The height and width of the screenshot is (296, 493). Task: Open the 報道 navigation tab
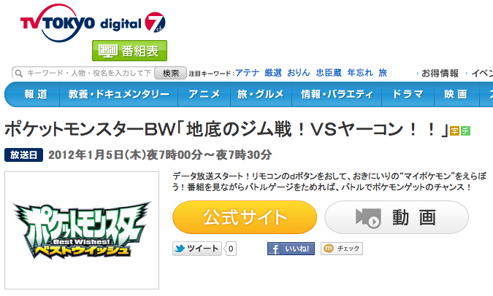(36, 94)
